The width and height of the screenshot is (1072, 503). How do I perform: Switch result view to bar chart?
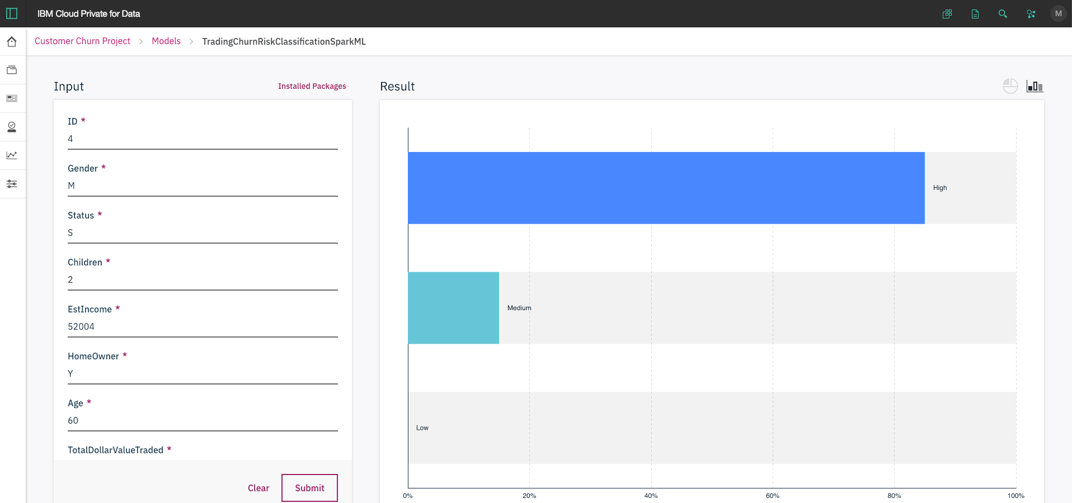(x=1035, y=86)
